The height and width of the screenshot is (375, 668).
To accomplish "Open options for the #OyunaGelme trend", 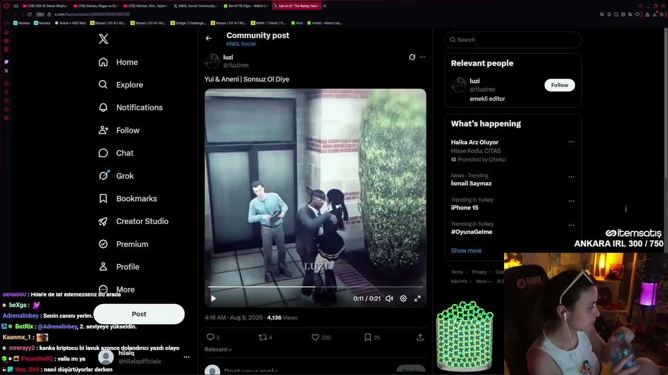I will 571,225.
